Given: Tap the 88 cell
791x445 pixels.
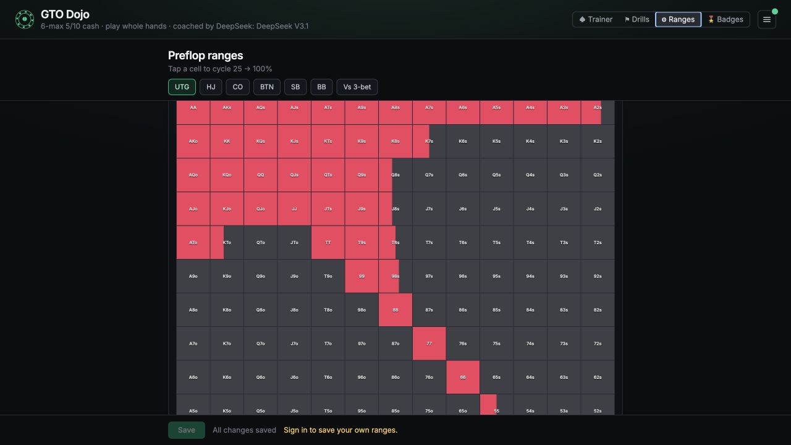Looking at the screenshot, I should coord(395,310).
